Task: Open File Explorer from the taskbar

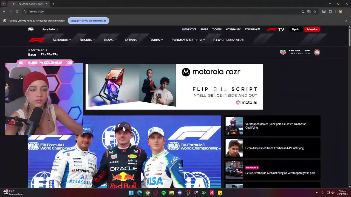Action: 172,193
